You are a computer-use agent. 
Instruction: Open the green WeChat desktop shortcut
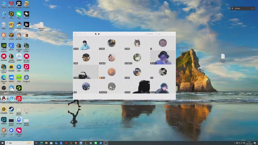pyautogui.click(x=19, y=15)
